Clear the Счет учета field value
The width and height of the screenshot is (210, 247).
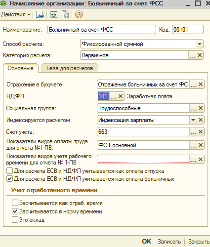[x=201, y=132]
